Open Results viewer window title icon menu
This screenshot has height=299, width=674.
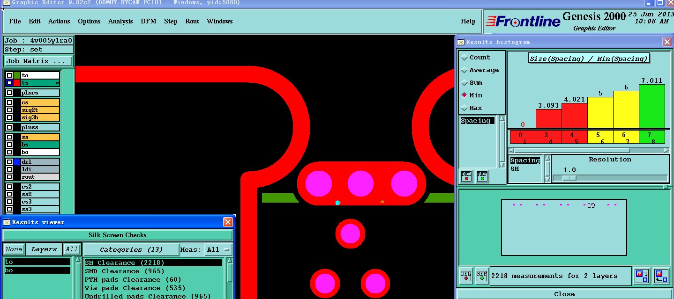click(x=7, y=222)
